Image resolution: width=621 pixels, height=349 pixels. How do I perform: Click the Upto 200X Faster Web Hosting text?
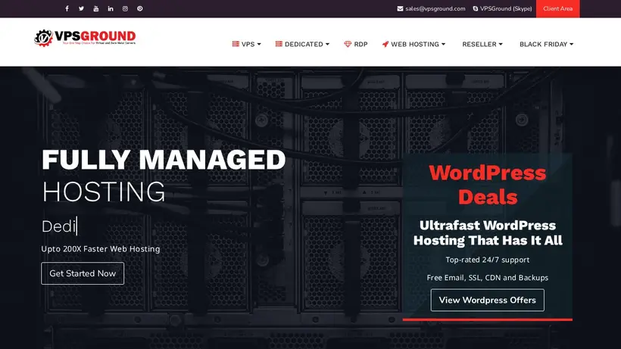click(101, 249)
